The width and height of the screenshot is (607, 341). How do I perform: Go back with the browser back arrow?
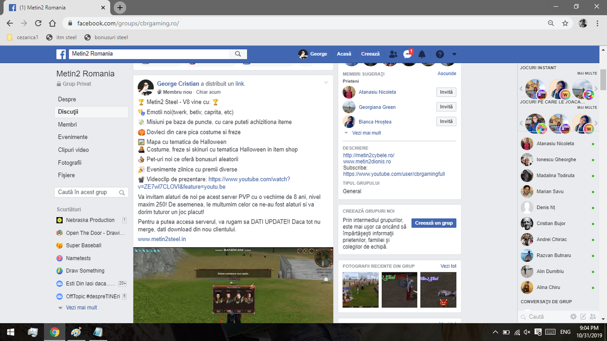pos(9,23)
